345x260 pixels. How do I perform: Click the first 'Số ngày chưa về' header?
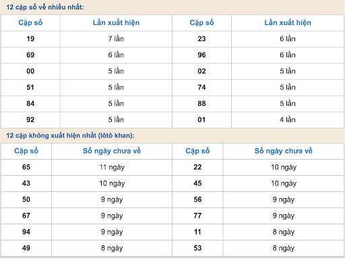(x=112, y=151)
